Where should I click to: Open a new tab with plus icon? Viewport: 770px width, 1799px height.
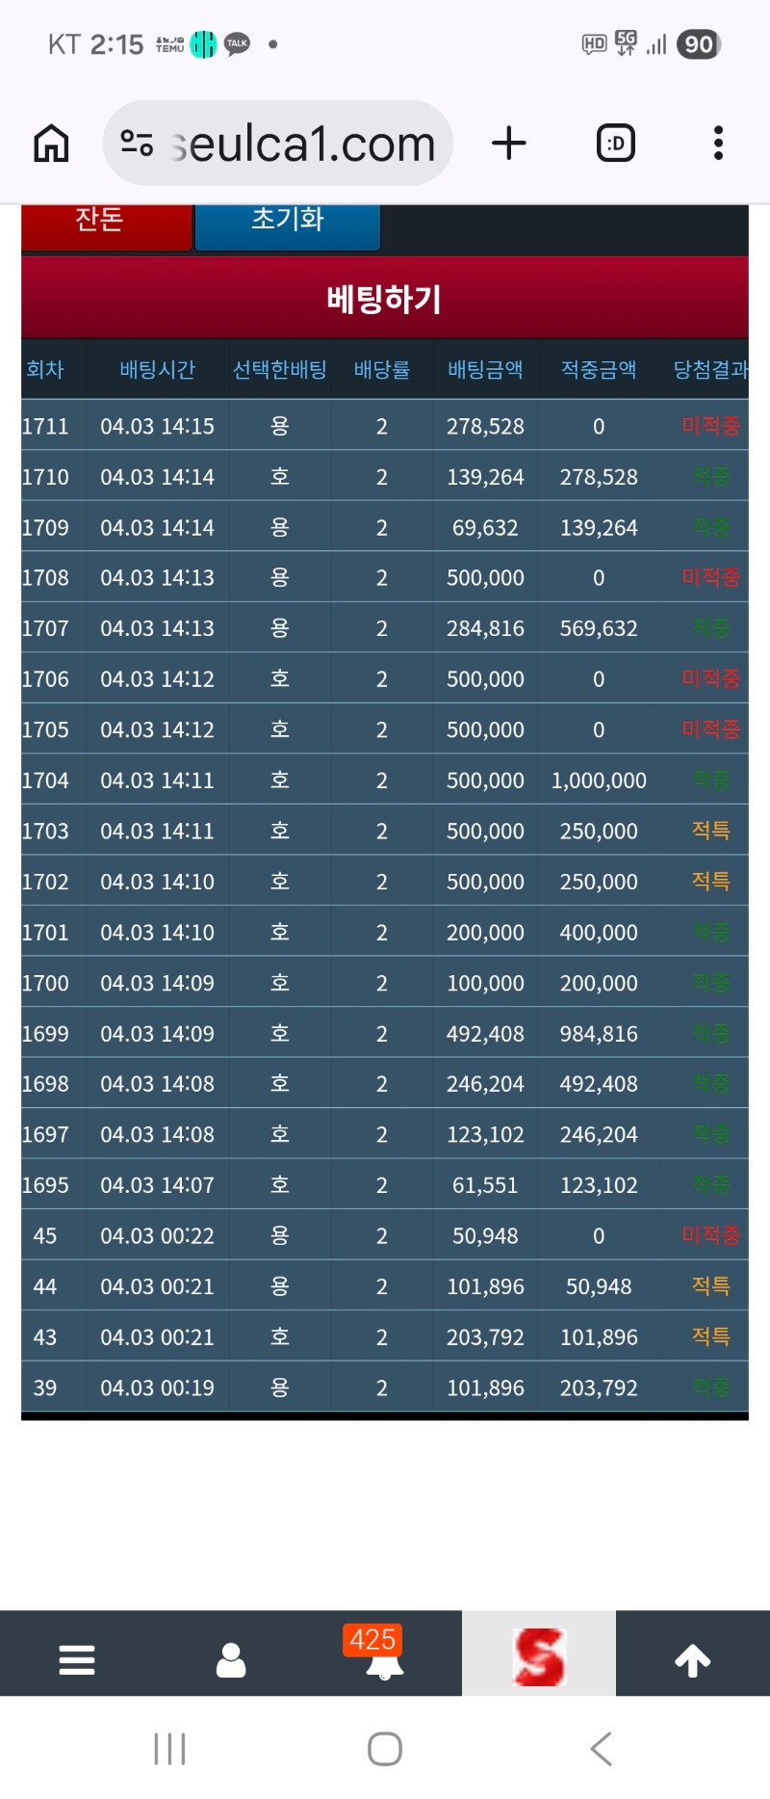[509, 144]
